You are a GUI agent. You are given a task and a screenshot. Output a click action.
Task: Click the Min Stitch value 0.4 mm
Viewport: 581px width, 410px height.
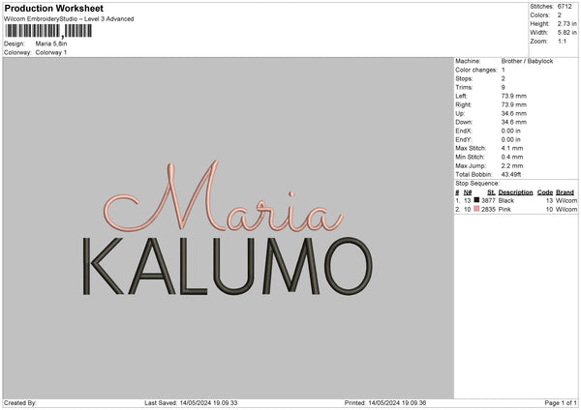click(512, 157)
